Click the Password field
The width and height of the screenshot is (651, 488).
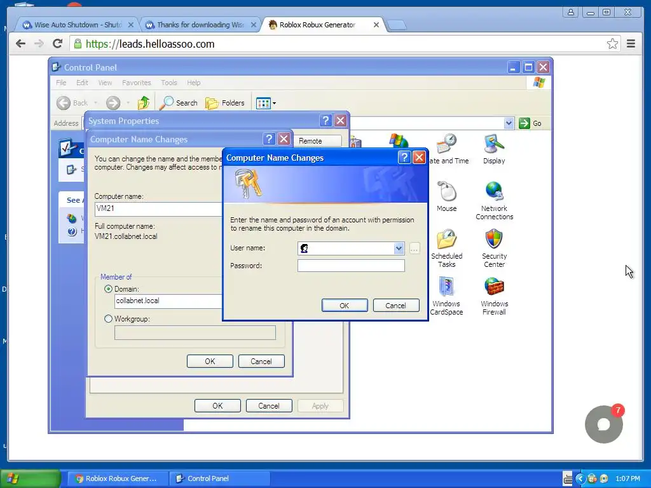point(351,266)
